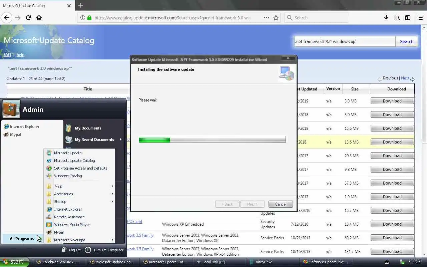427x267 pixels.
Task: Switch to VistaXPS2 taskbar item
Action: (x=273, y=262)
